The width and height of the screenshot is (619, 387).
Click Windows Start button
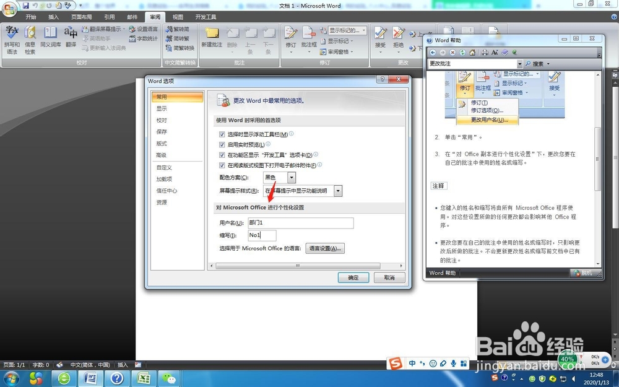click(x=11, y=378)
